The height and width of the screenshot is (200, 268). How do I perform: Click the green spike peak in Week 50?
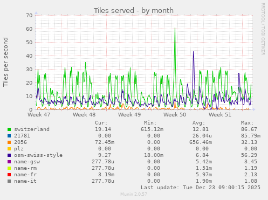[175, 28]
